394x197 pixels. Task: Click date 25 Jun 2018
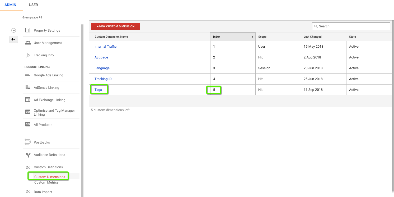pyautogui.click(x=313, y=79)
